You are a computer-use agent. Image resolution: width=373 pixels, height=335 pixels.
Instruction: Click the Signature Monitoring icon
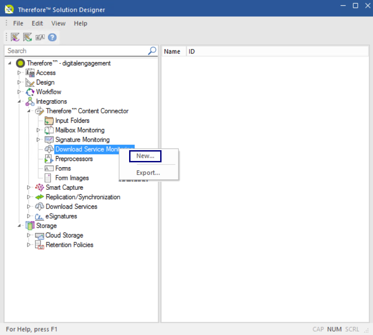(x=49, y=139)
